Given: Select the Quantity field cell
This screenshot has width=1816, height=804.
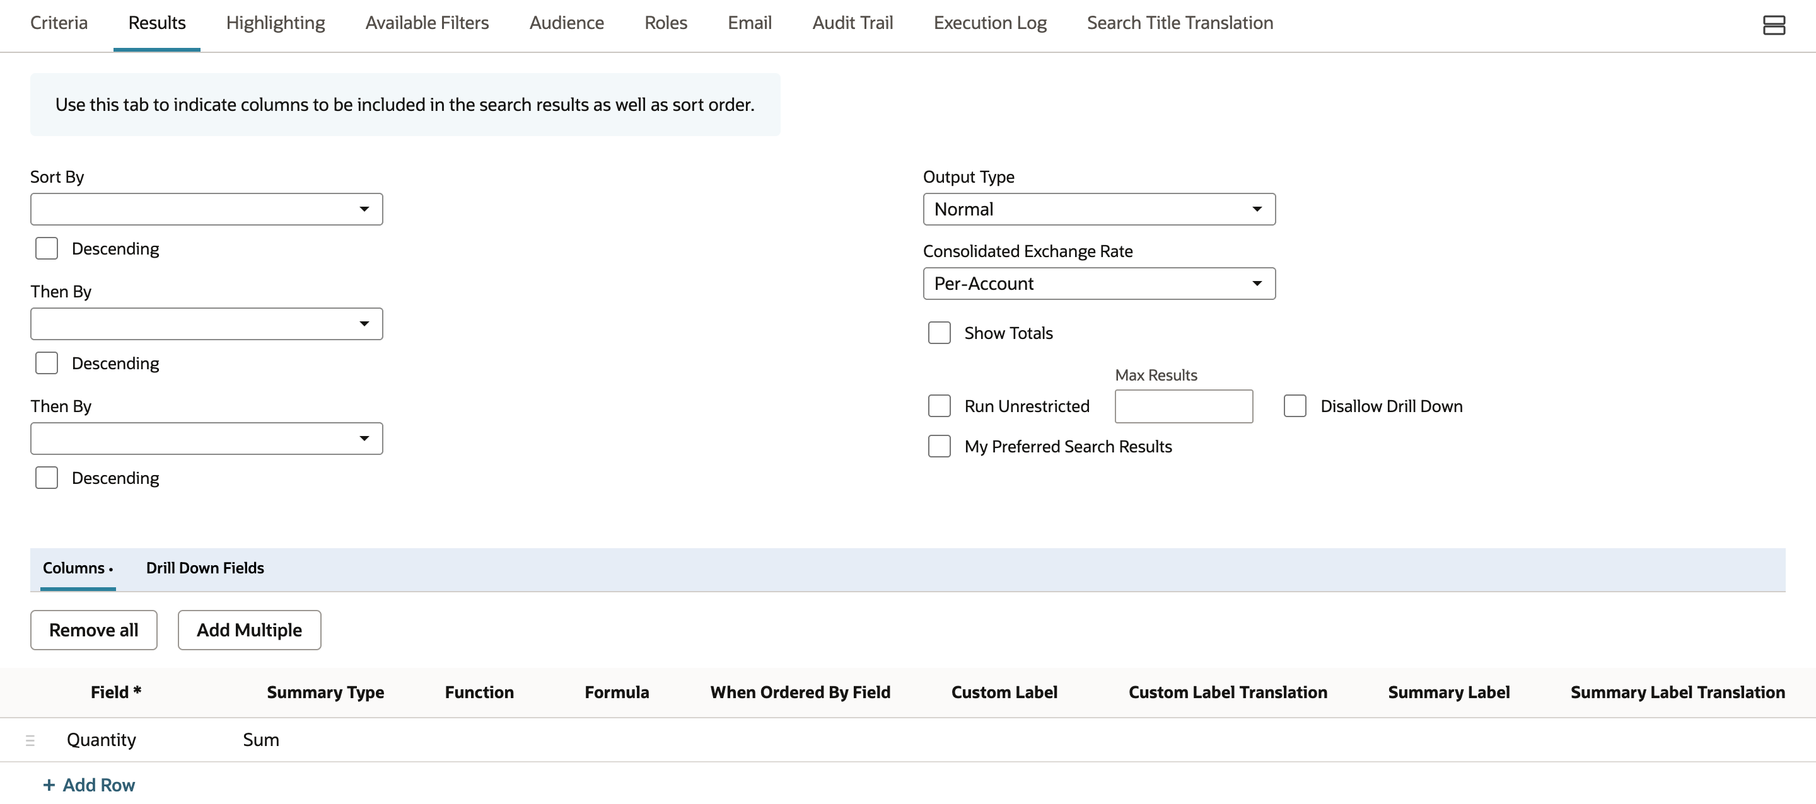Looking at the screenshot, I should click(102, 740).
